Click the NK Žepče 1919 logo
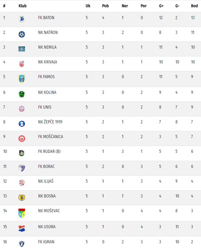The width and height of the screenshot is (201, 248). [22, 123]
